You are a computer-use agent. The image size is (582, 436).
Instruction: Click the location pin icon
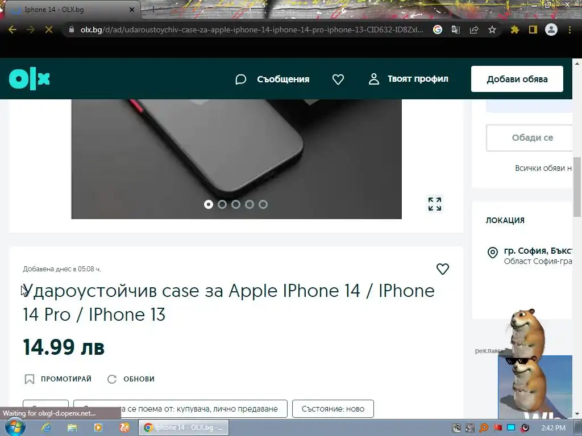coord(493,253)
